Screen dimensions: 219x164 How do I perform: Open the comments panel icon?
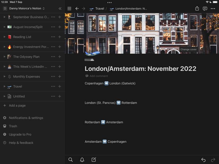[x=205, y=8]
